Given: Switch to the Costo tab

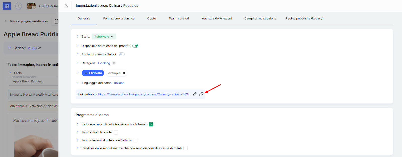Looking at the screenshot, I should click(152, 18).
